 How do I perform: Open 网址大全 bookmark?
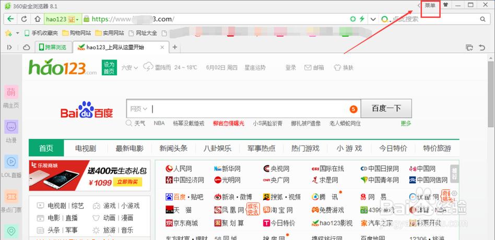(x=143, y=33)
